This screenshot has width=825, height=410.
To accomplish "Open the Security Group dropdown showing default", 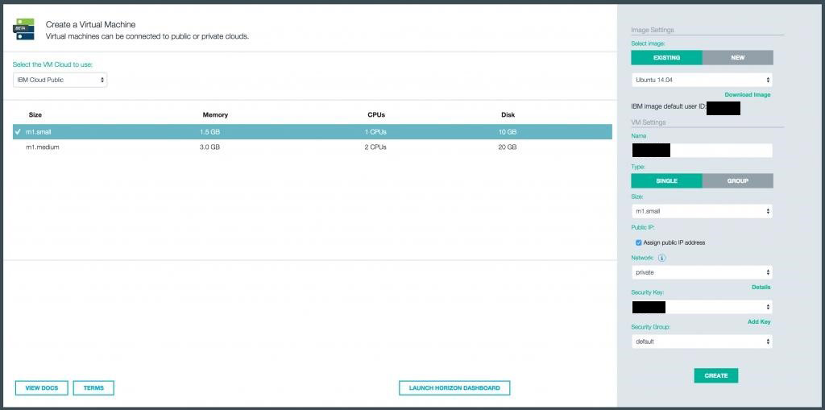I will coord(702,342).
